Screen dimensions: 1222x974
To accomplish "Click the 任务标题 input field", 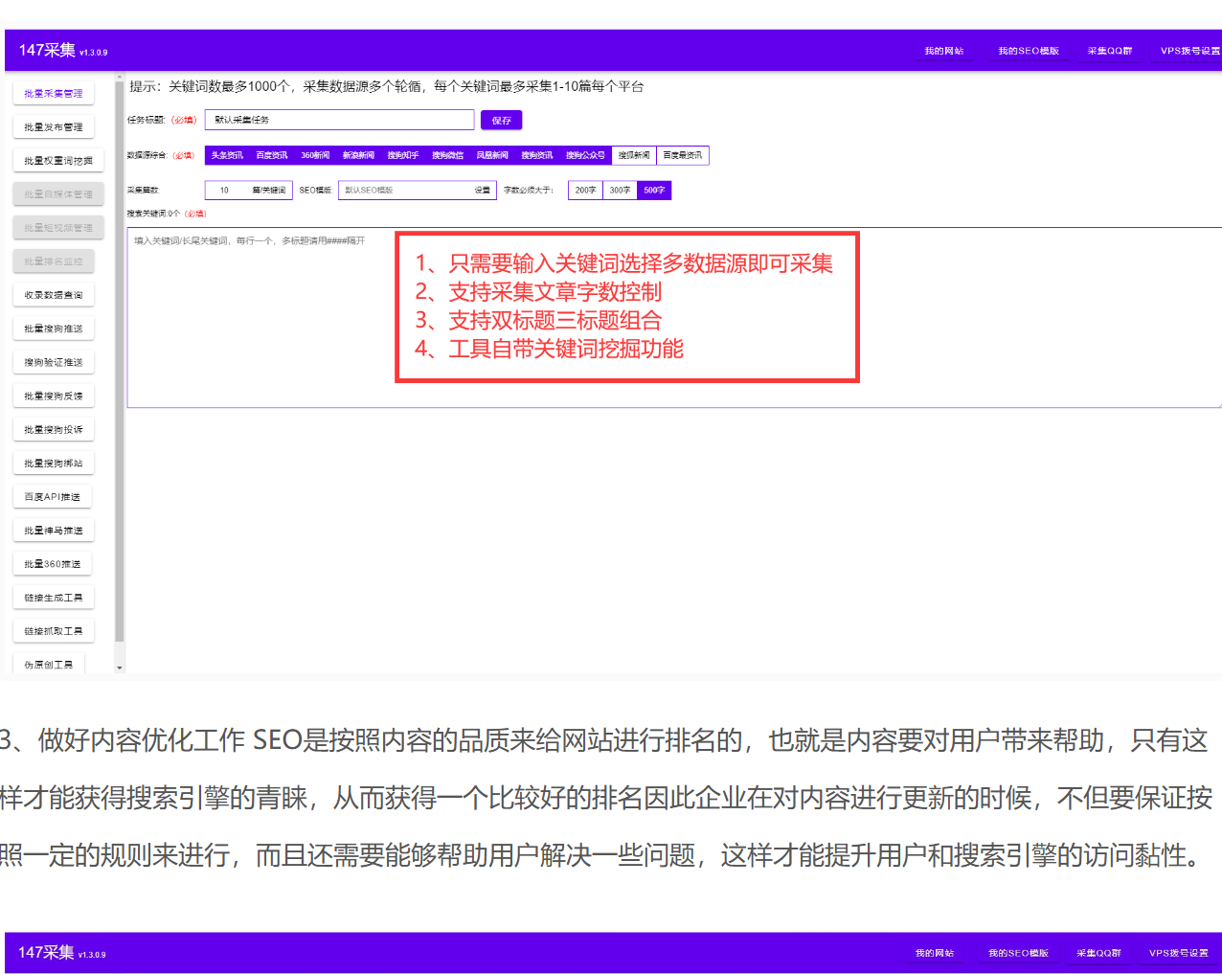I will [339, 121].
